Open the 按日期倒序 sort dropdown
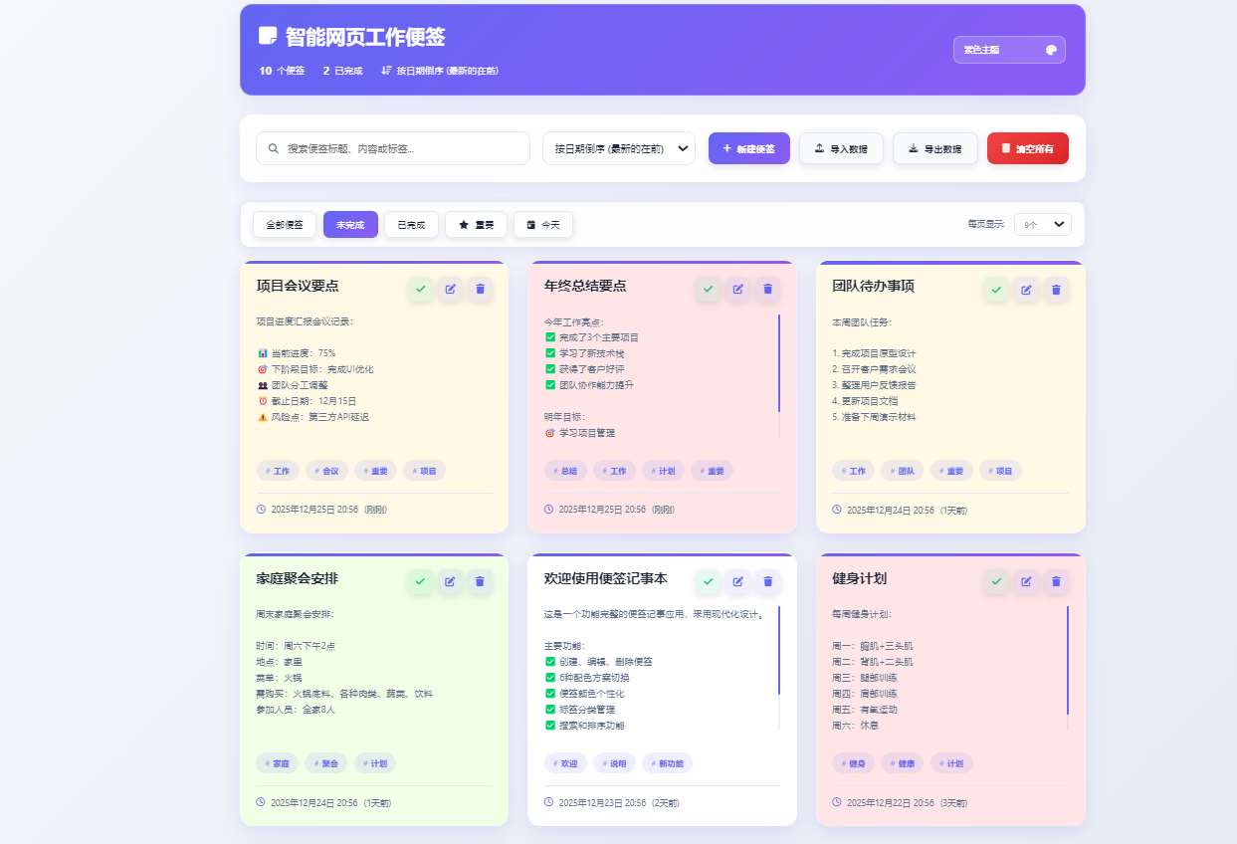 tap(618, 147)
